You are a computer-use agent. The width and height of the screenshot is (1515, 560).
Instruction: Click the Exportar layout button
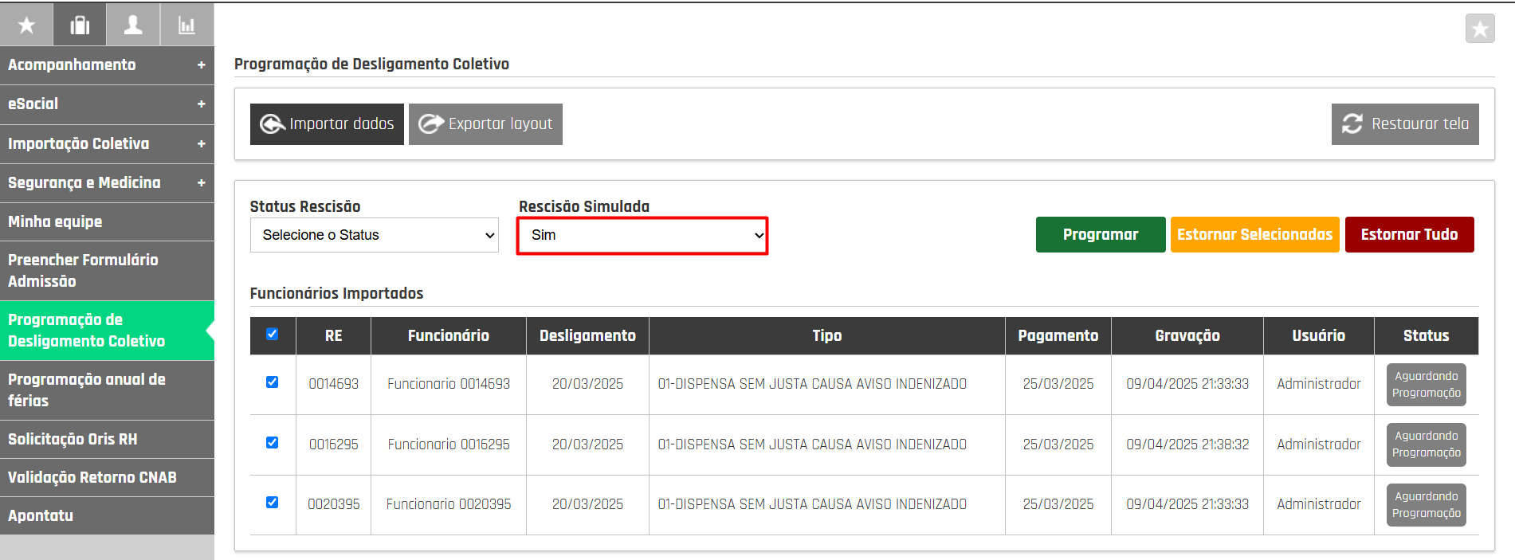[x=485, y=124]
